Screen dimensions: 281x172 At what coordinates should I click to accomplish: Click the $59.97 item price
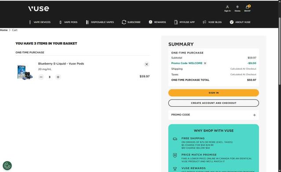[144, 76]
